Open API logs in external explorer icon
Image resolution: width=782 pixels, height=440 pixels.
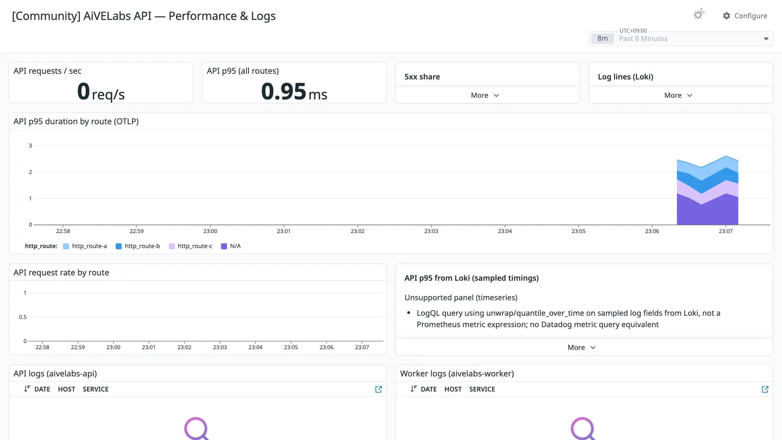click(x=378, y=389)
